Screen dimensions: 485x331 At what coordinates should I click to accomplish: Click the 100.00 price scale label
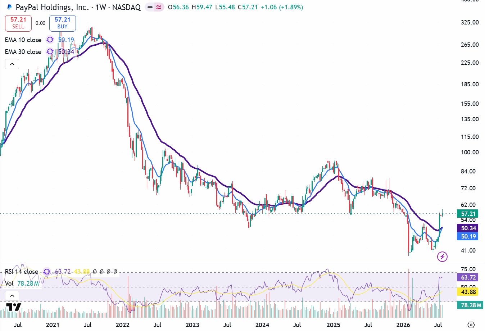coord(470,152)
